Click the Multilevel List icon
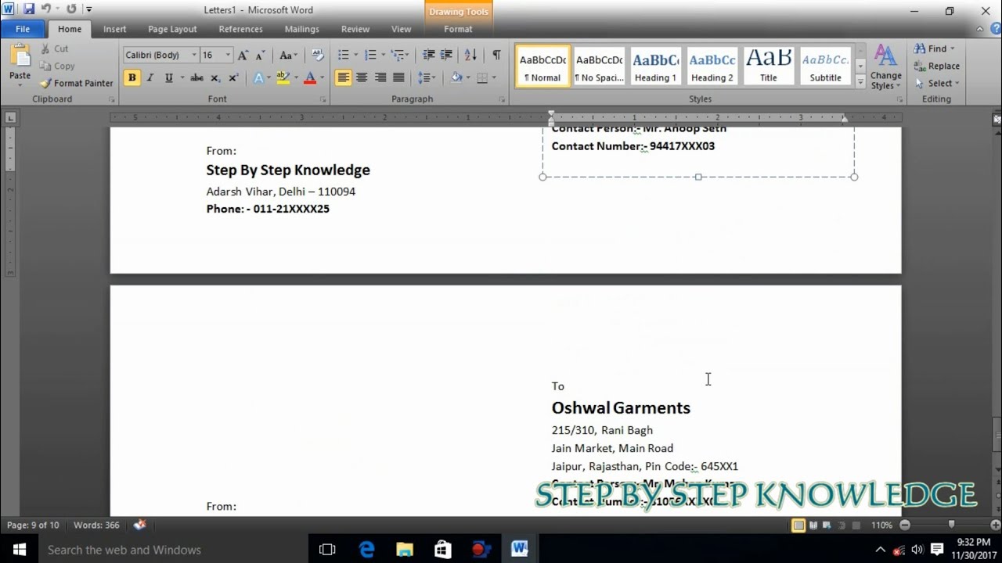This screenshot has width=1002, height=563. click(x=398, y=55)
